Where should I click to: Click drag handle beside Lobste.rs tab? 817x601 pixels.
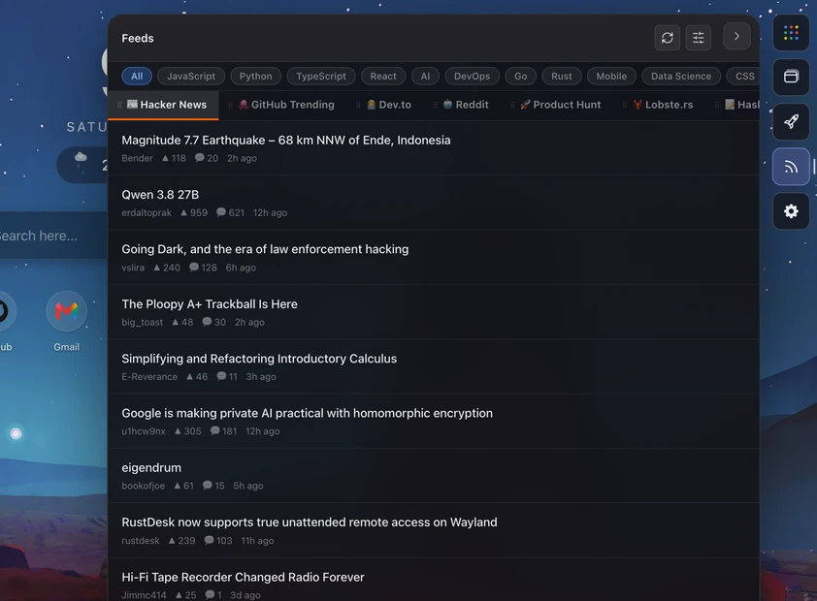click(x=624, y=105)
